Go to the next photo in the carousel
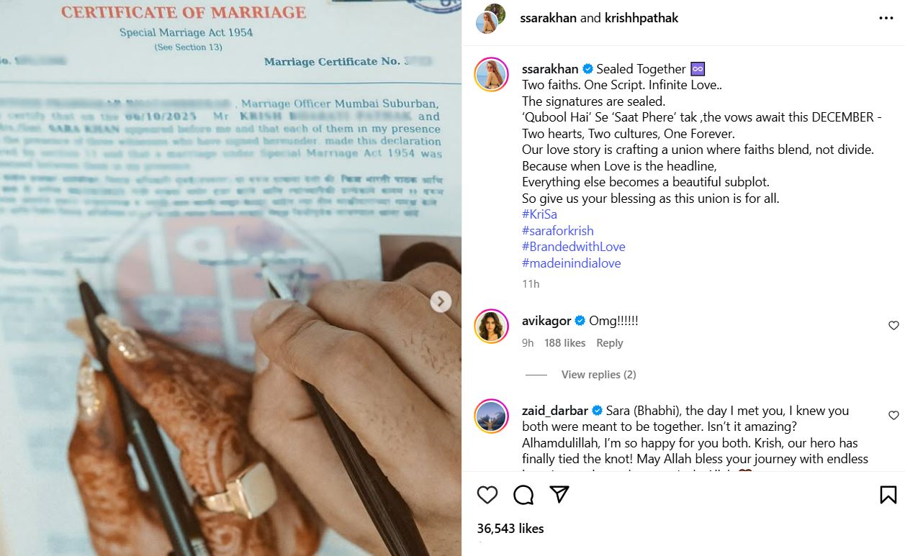 pos(441,301)
